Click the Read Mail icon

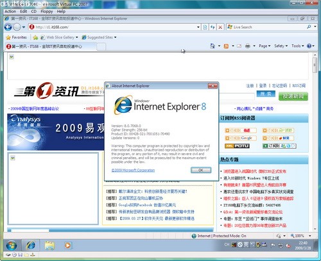(x=239, y=46)
